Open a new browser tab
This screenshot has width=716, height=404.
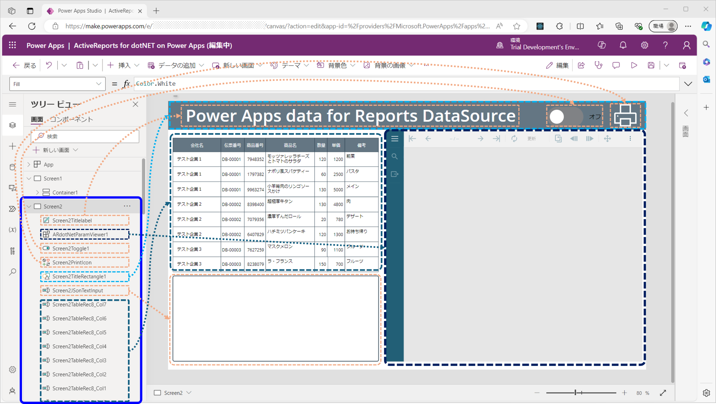(156, 11)
